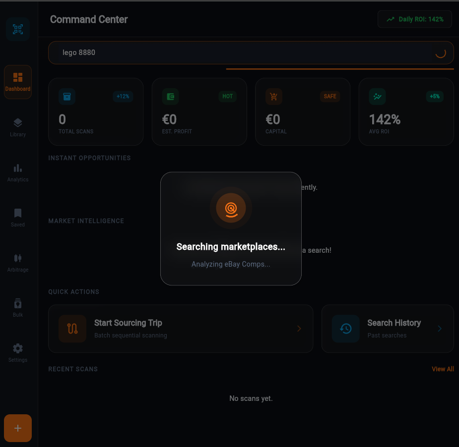The width and height of the screenshot is (459, 447).
Task: Go to Analytics bar chart icon
Action: 18,172
